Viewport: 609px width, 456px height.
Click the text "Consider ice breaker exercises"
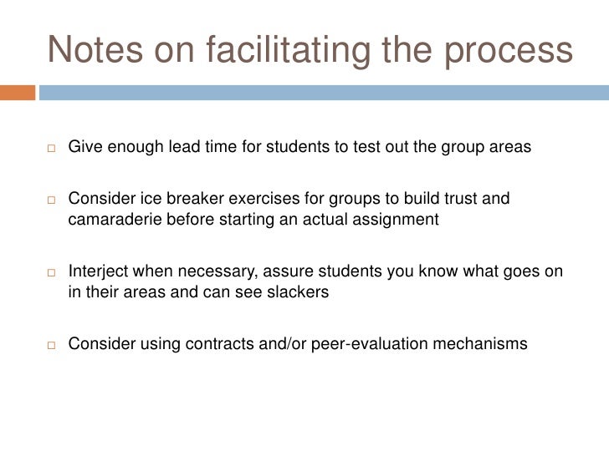point(171,199)
